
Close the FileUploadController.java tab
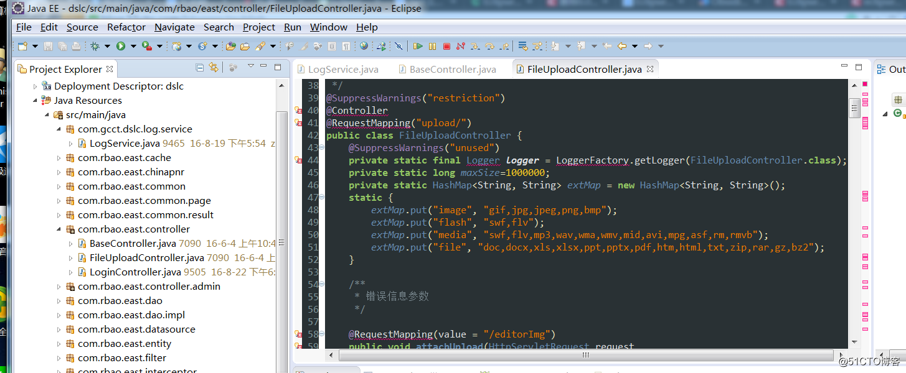[x=650, y=69]
